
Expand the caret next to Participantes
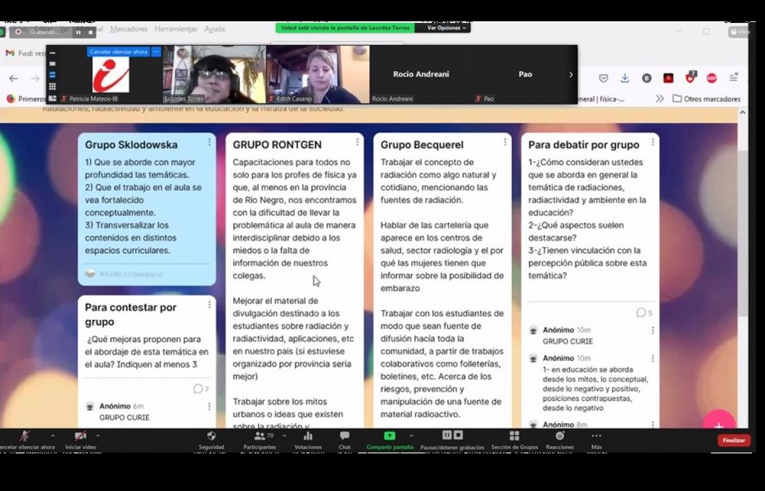coord(284,436)
